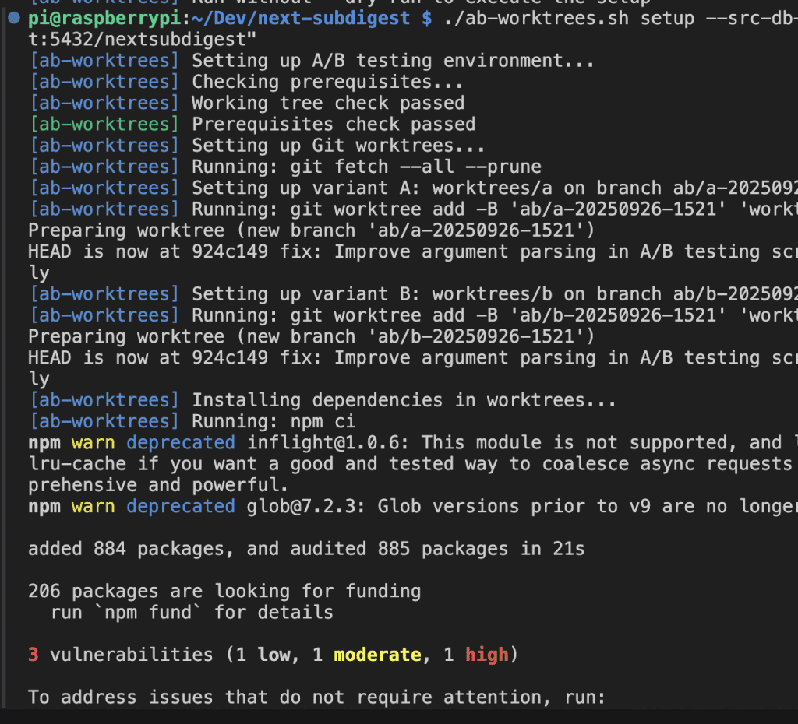798x724 pixels.
Task: Click the red 'high' severity word
Action: 487,655
